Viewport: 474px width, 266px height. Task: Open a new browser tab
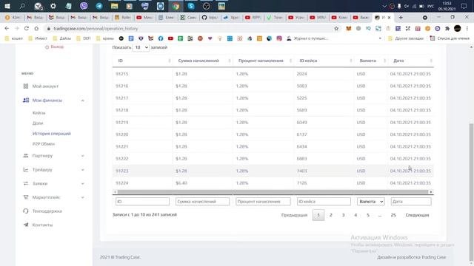(x=401, y=18)
